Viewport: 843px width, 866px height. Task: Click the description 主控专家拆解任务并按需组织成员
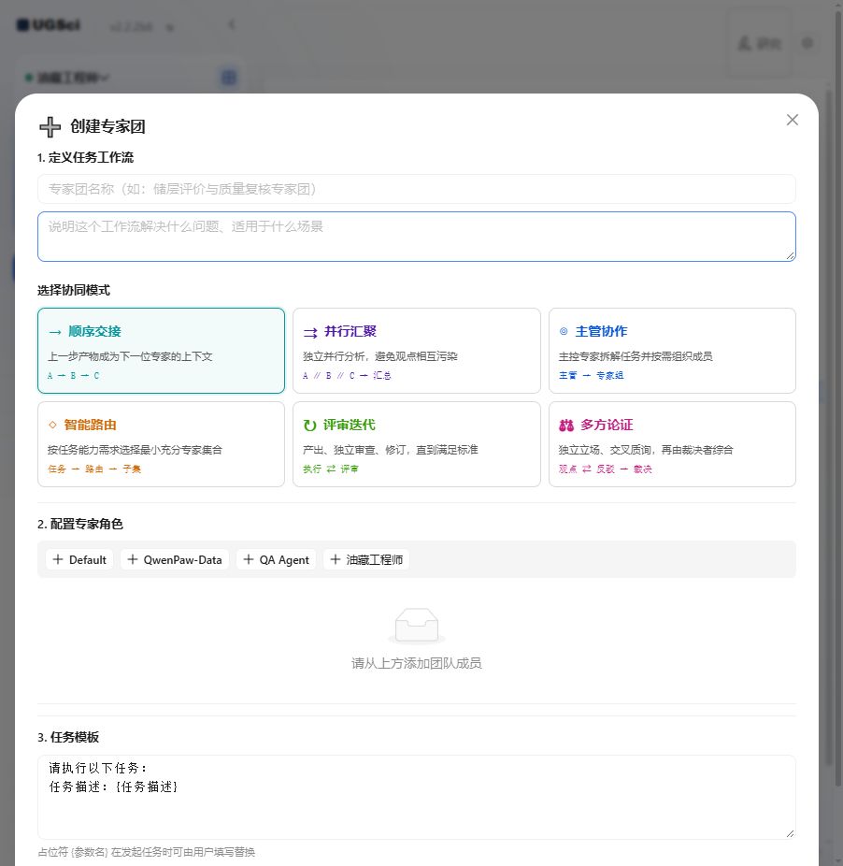tap(636, 356)
